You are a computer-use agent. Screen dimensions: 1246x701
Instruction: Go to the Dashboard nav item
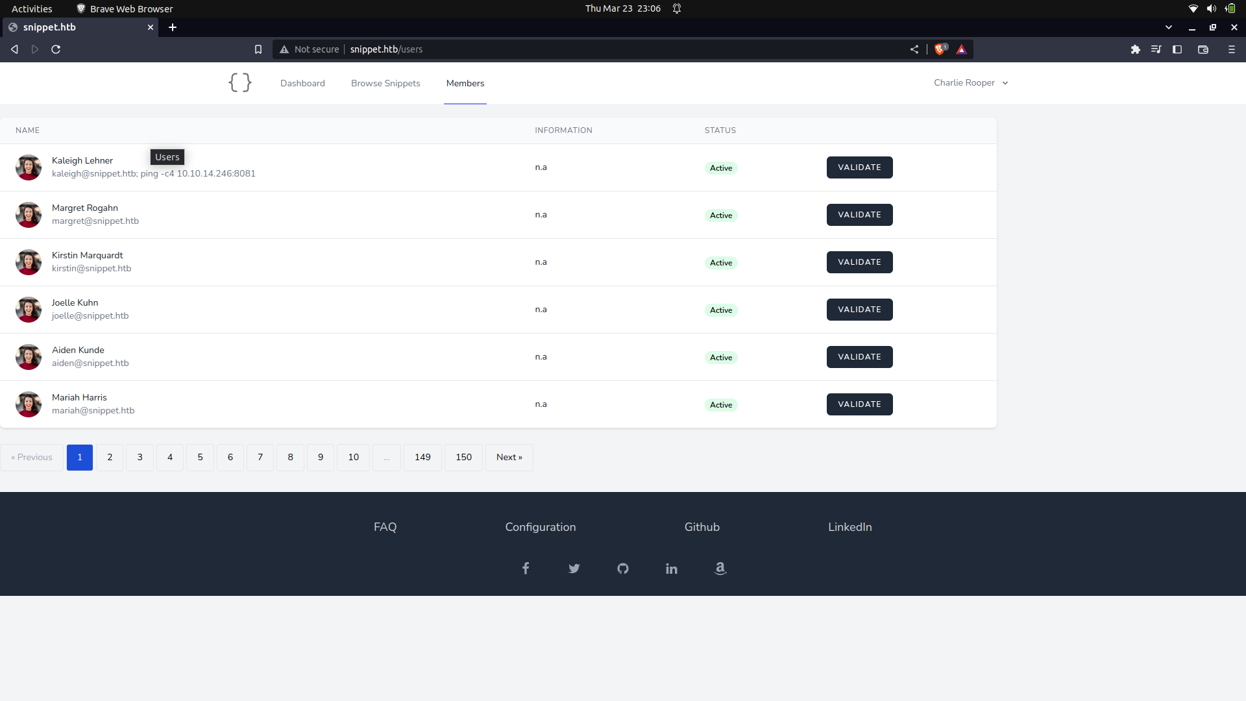tap(302, 83)
